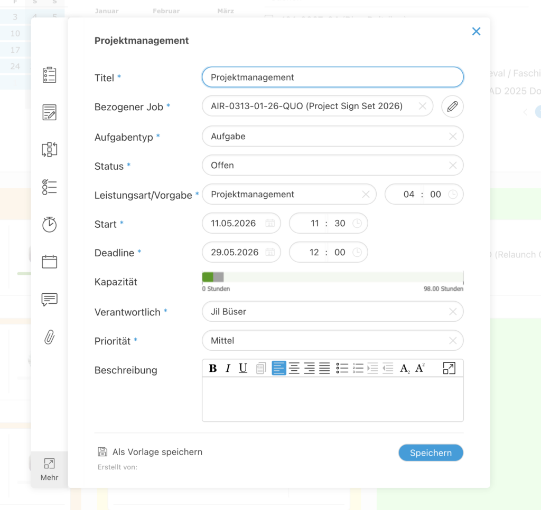Select the notes editing icon in sidebar
The width and height of the screenshot is (541, 510).
point(49,112)
